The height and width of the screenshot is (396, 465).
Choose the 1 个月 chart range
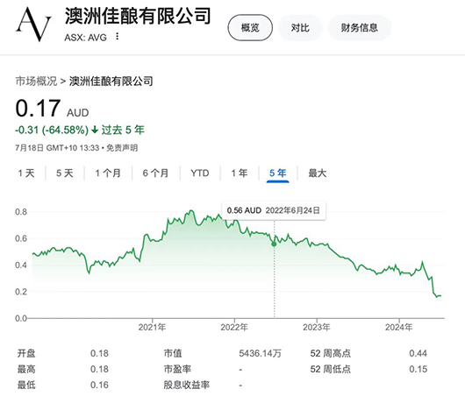[x=108, y=173]
